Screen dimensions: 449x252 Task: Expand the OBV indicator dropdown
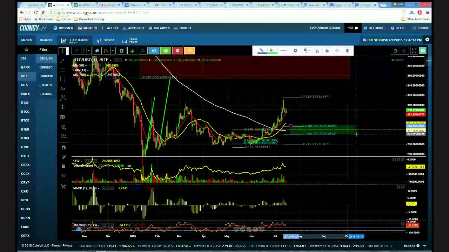81,161
